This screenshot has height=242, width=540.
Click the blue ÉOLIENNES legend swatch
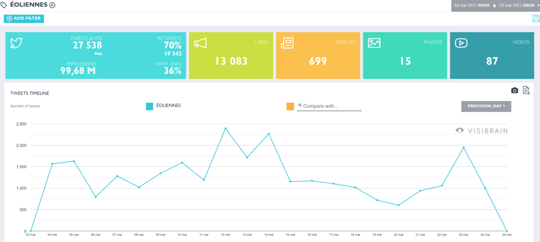[x=149, y=106]
